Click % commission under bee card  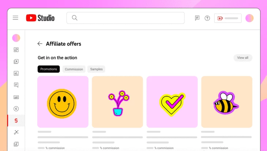point(218,148)
